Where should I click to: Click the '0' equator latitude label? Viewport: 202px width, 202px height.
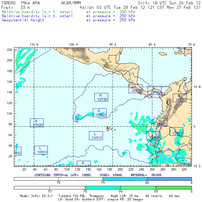195,126
